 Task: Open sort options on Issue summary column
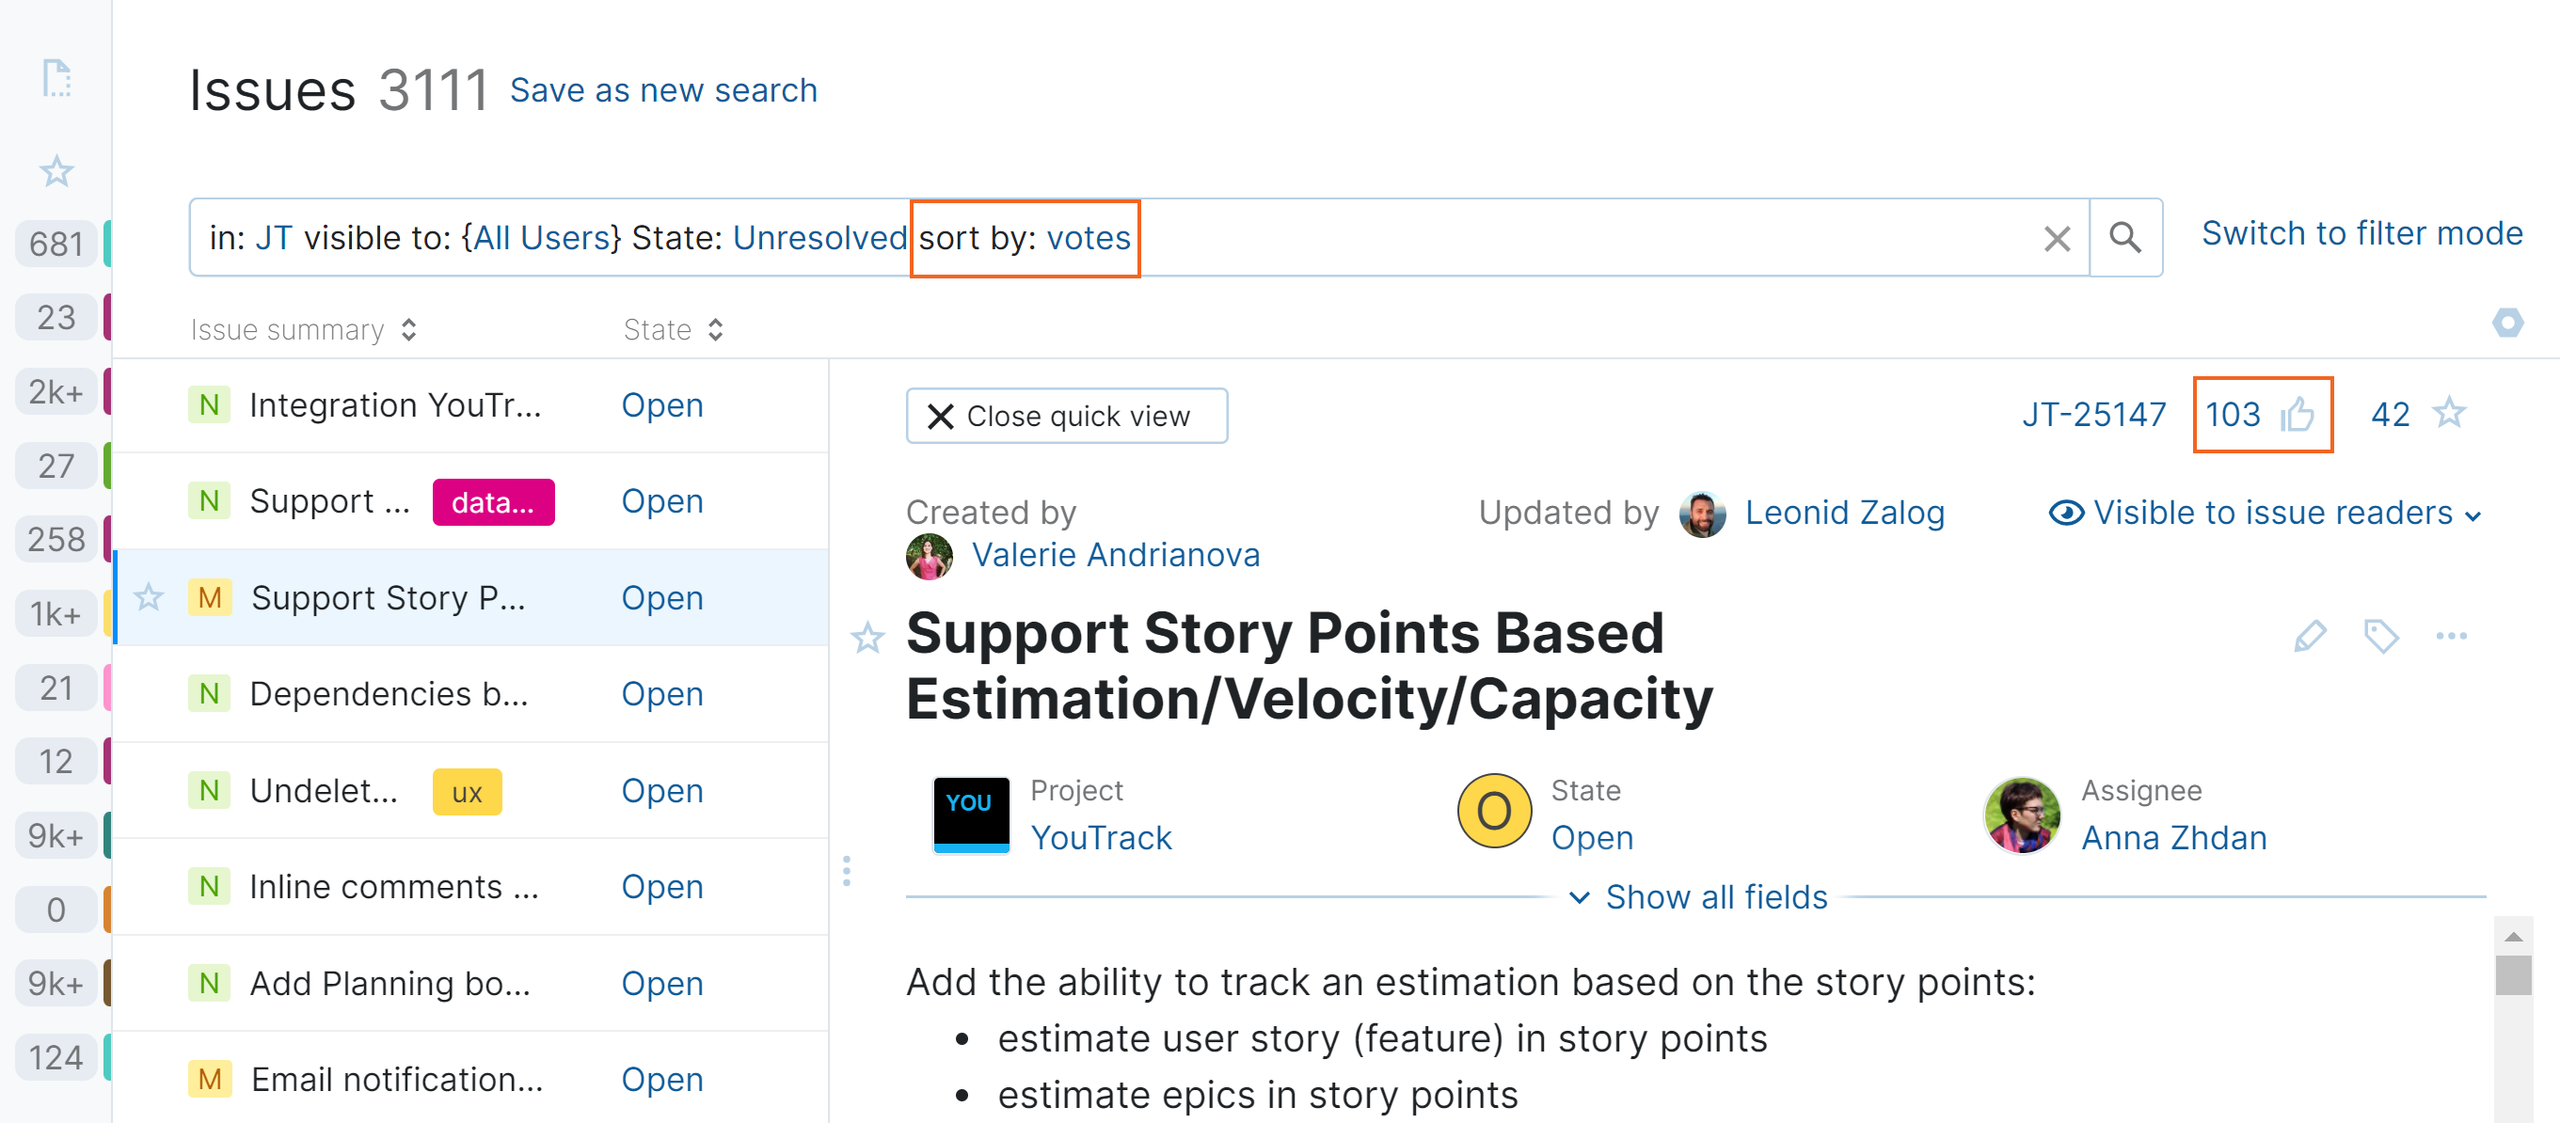tap(408, 329)
